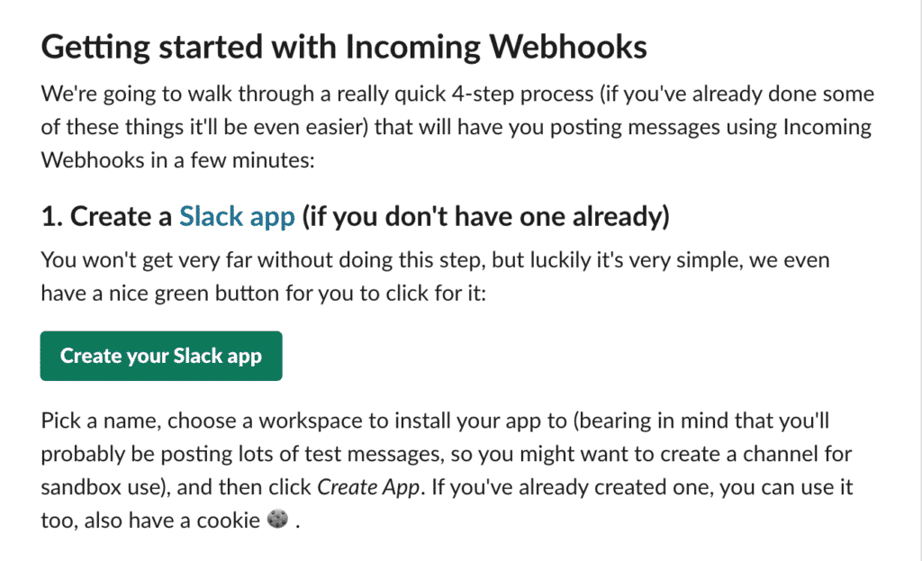Open the Slack app hyperlink
Image resolution: width=922 pixels, height=561 pixels.
pyautogui.click(x=237, y=216)
